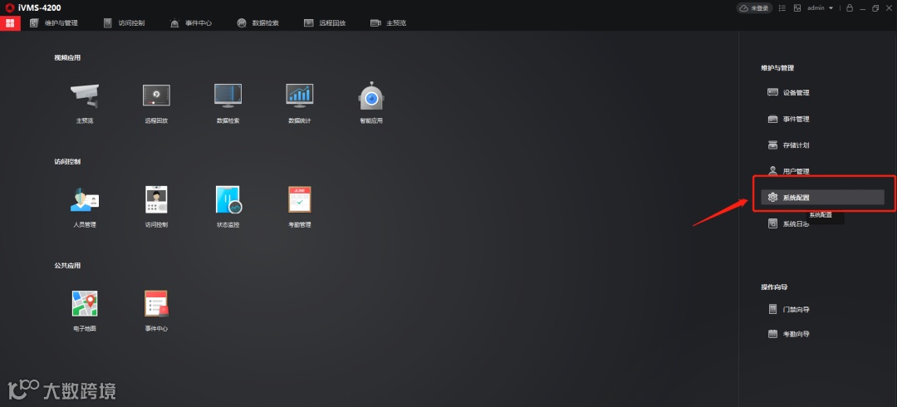Click the 公共应用 section heading
This screenshot has width=897, height=407.
(67, 266)
